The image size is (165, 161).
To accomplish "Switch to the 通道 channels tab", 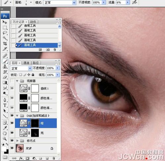I will click(x=26, y=63).
